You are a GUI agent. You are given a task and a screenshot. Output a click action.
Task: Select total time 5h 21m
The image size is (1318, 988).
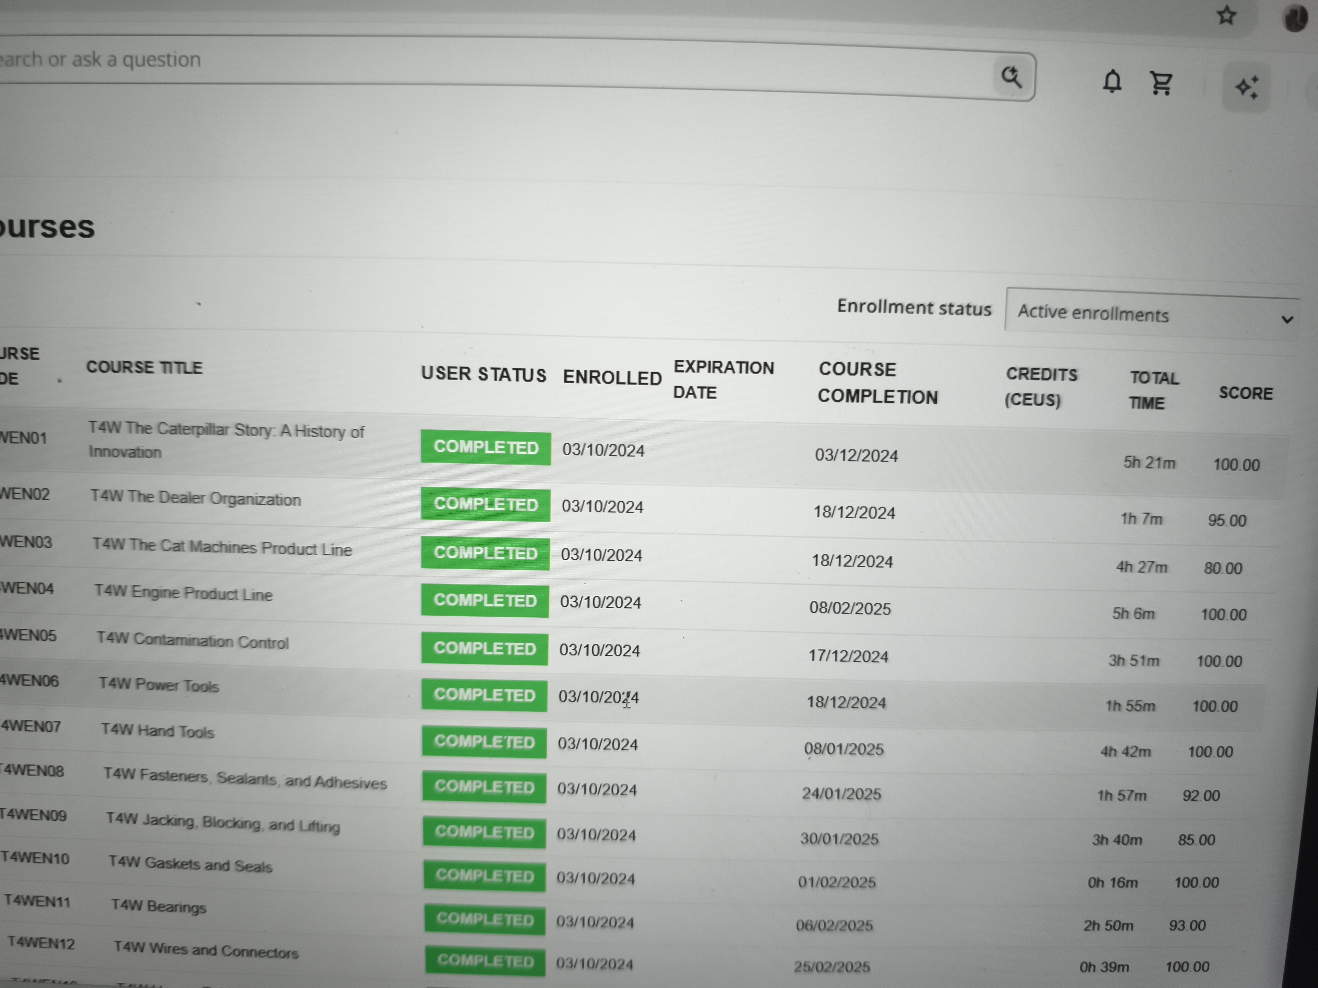(x=1149, y=463)
